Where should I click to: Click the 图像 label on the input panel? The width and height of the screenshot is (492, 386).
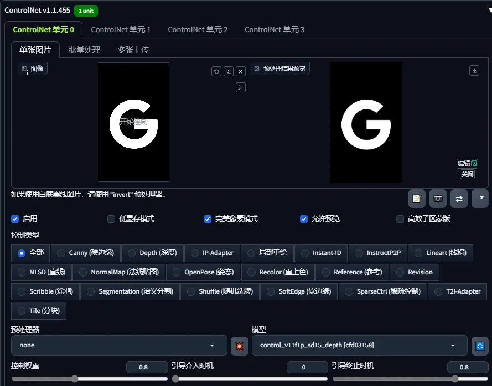tap(33, 69)
